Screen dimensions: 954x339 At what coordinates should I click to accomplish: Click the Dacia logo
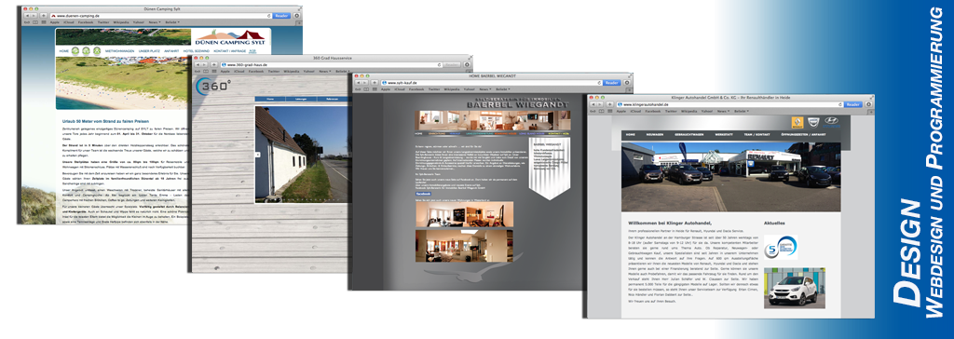pyautogui.click(x=813, y=122)
